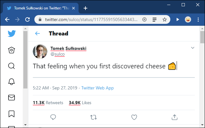Bookmark this page with the star icon

164,19
